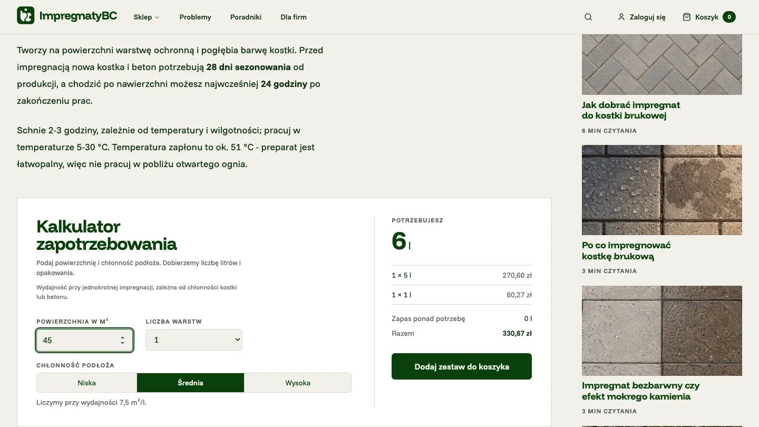Click the bold text 28 dni sezonowania
This screenshot has width=759, height=427.
pyautogui.click(x=249, y=67)
